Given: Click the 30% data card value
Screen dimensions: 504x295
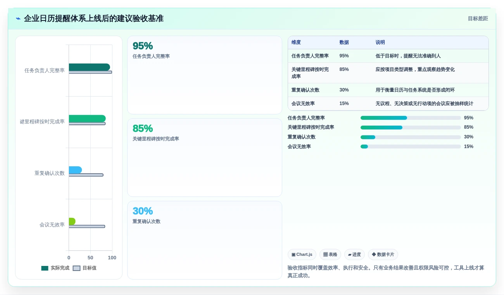Looking at the screenshot, I should tap(143, 211).
